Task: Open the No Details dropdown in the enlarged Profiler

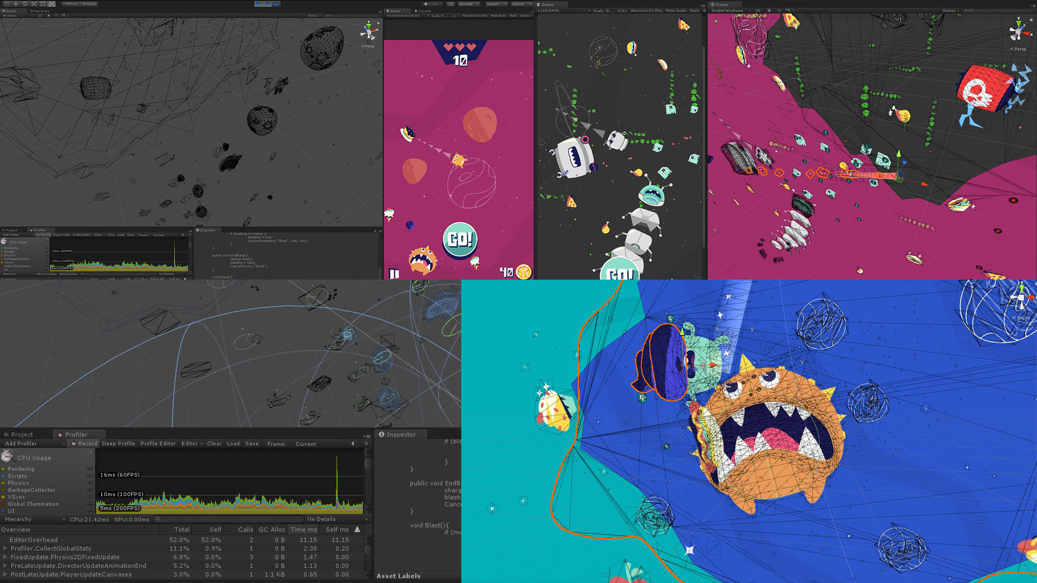Action: 336,519
